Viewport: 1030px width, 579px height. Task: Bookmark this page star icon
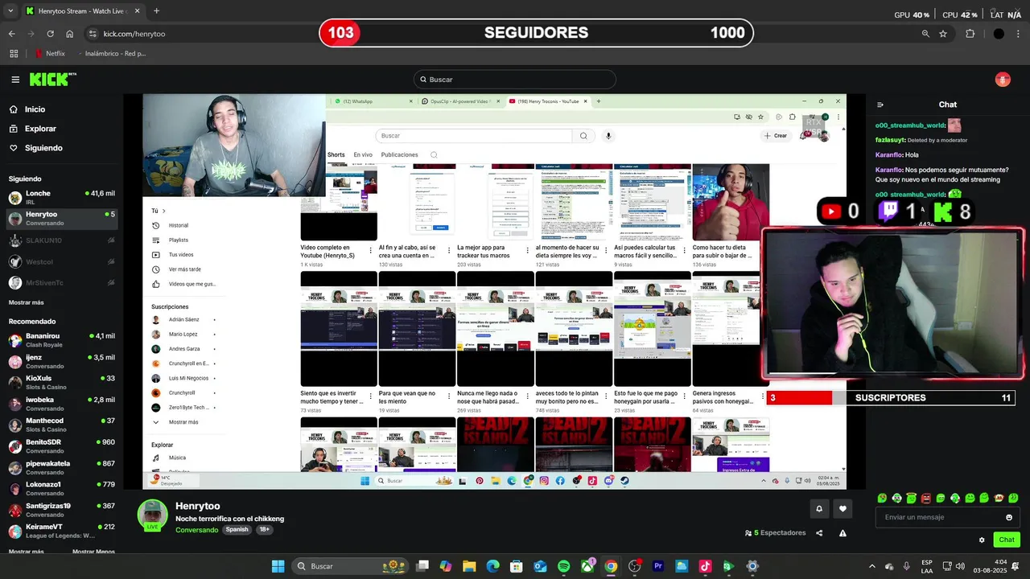pyautogui.click(x=943, y=34)
